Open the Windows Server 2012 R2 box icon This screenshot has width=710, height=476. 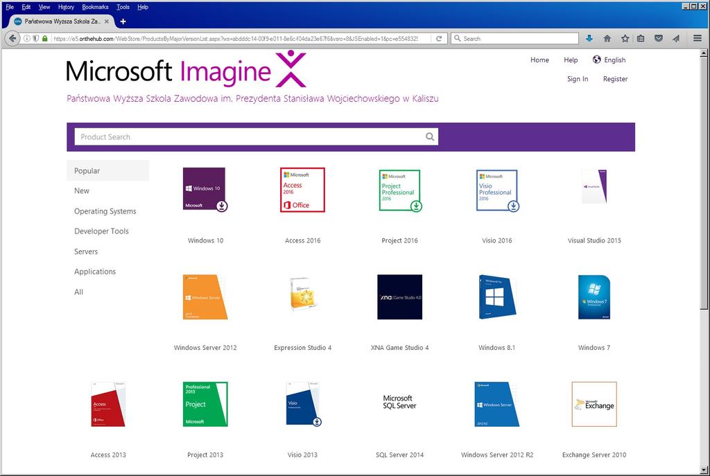496,404
